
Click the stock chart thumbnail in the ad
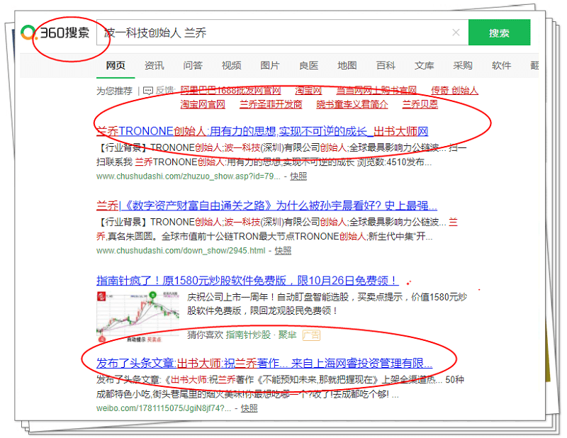point(137,317)
